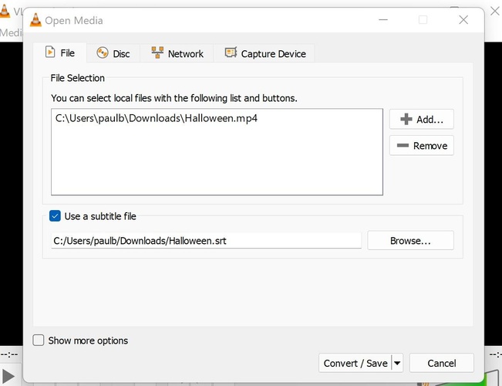Screen dimensions: 502x386
Task: Click the Play button in VLC window
Action: tap(8, 377)
